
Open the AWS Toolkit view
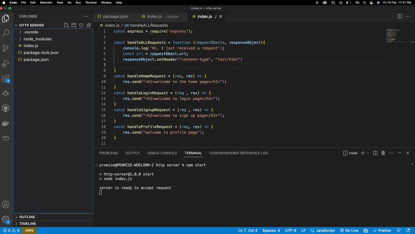(x=6, y=138)
